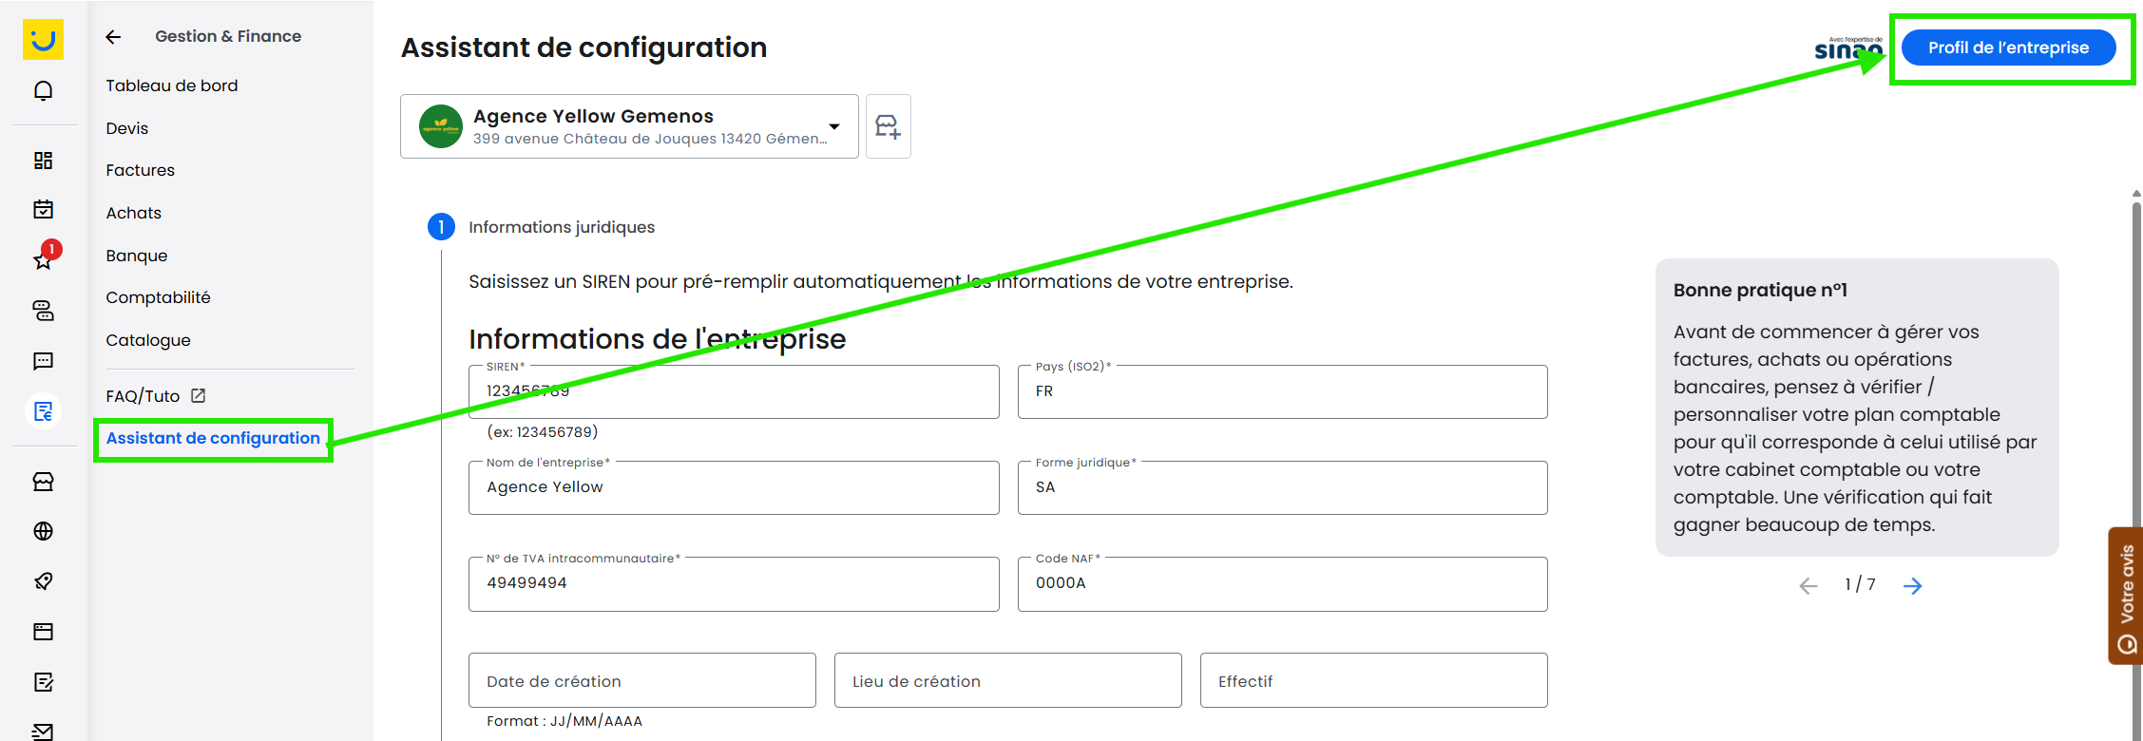Go back with the arrow beside Gestion & Finance
Image resolution: width=2143 pixels, height=741 pixels.
[114, 37]
